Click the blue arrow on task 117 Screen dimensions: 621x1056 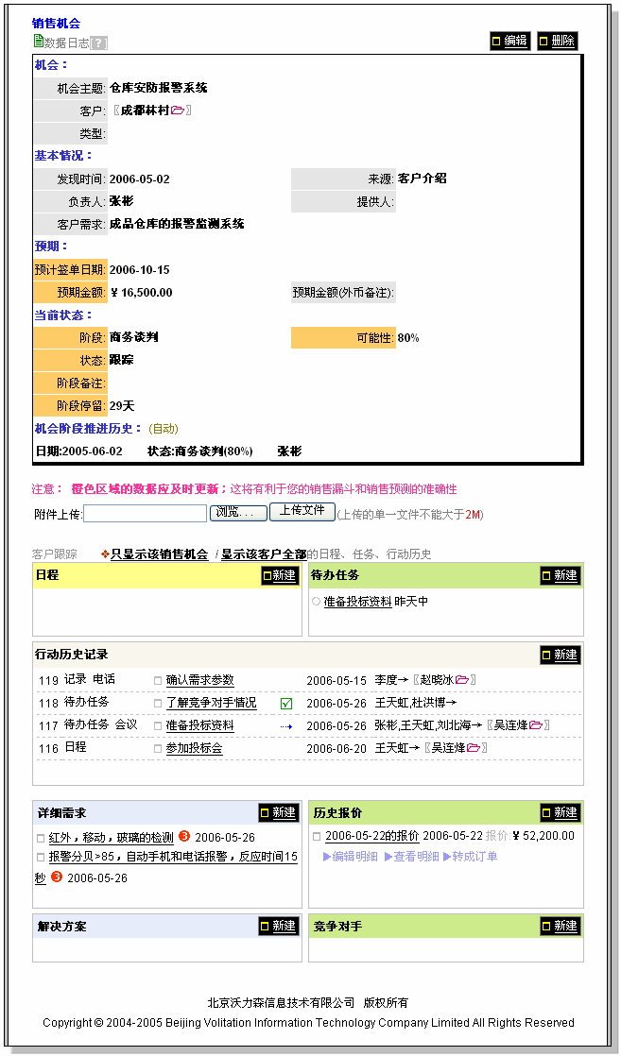pyautogui.click(x=286, y=726)
